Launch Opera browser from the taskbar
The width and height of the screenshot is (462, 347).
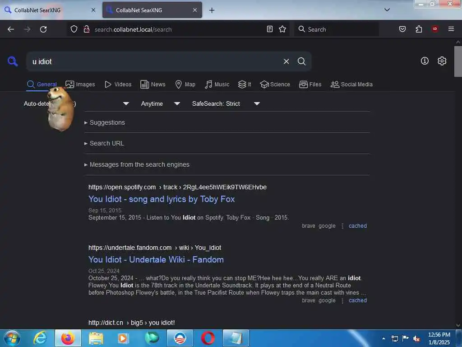pos(208,338)
